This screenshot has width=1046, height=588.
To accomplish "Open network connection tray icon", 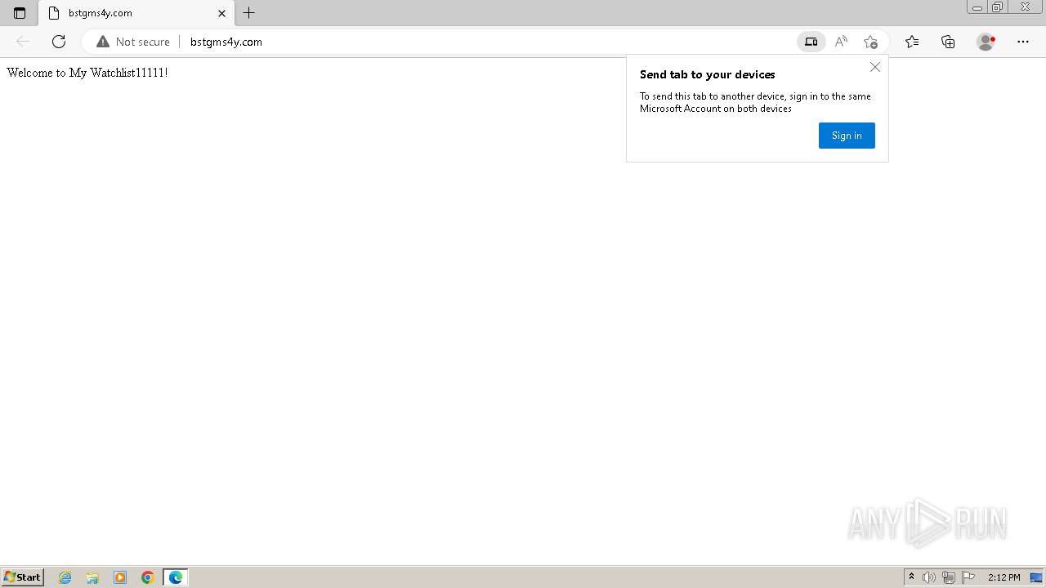I will (x=949, y=577).
